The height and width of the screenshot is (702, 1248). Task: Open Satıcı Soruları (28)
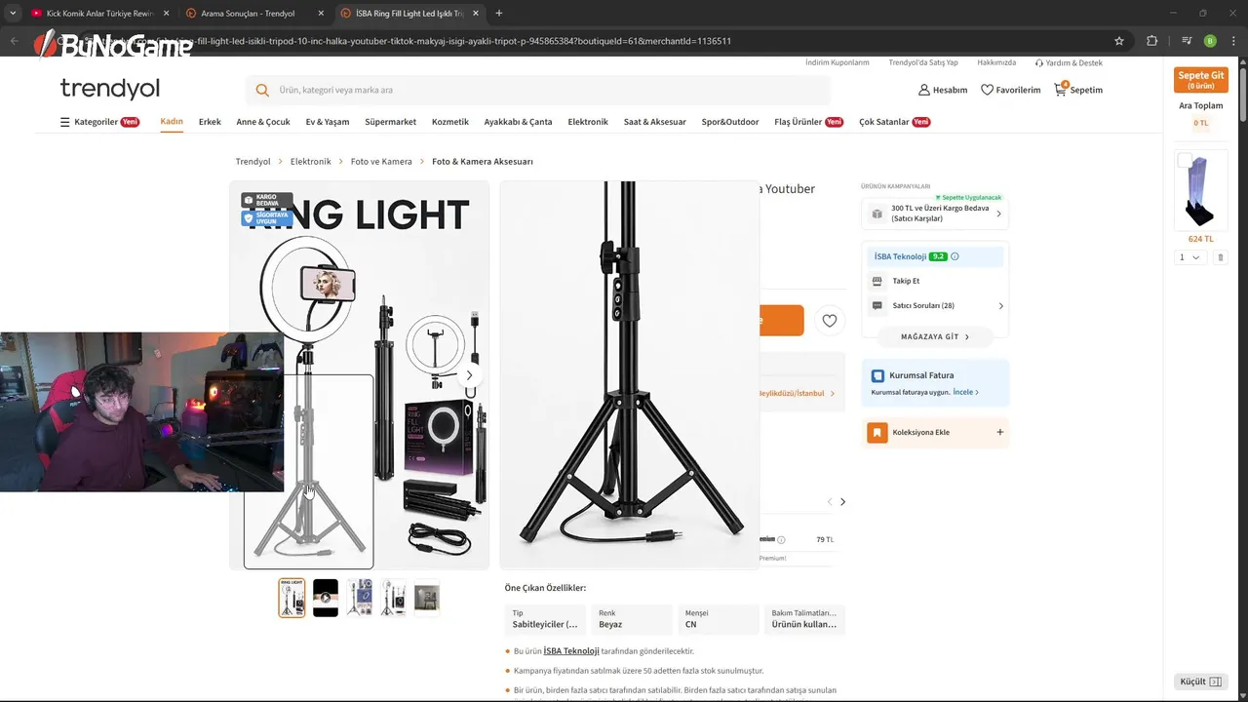936,305
